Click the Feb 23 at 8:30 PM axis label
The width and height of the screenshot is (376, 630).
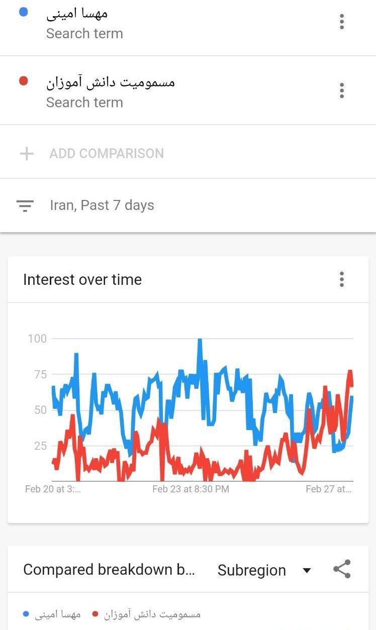coord(191,489)
